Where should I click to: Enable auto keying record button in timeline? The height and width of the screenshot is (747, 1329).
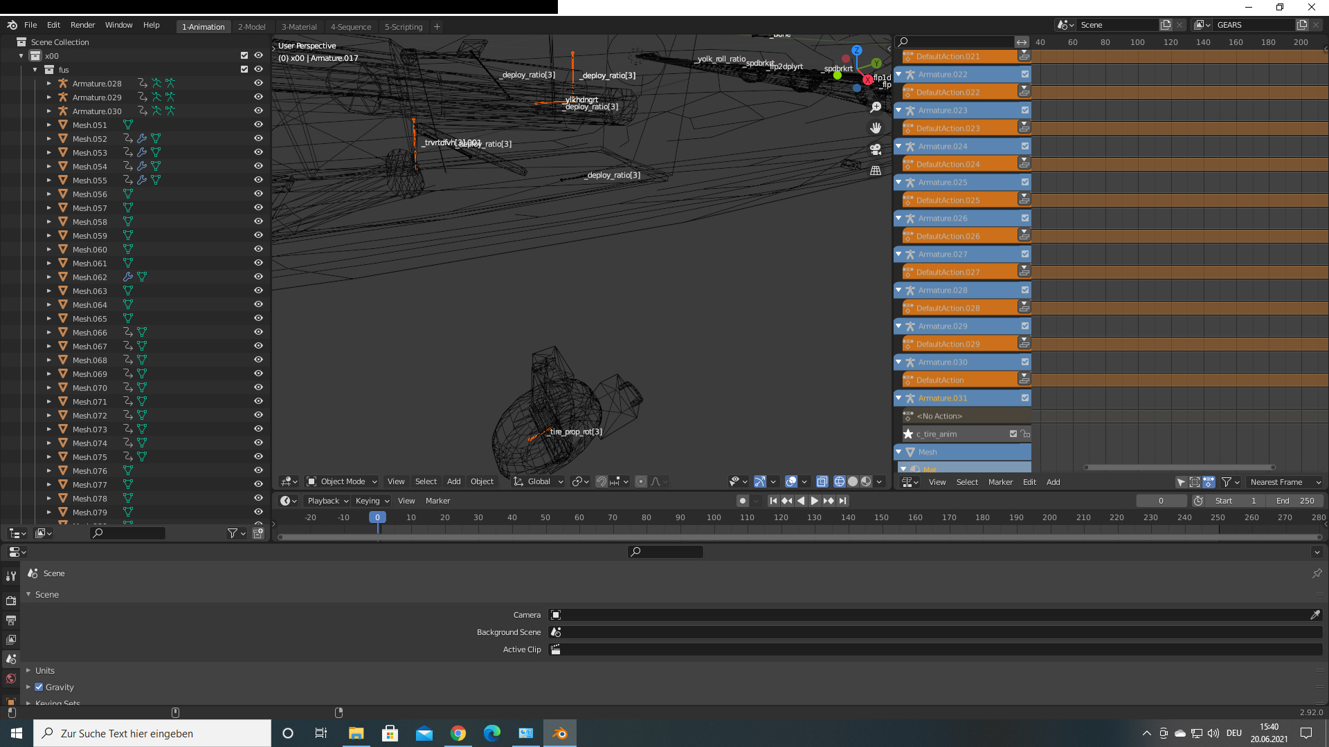pyautogui.click(x=743, y=501)
